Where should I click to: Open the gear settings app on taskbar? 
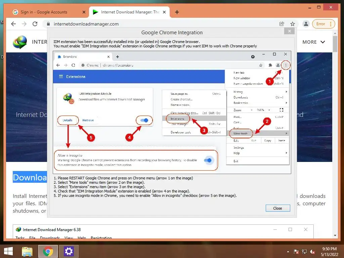(69, 251)
